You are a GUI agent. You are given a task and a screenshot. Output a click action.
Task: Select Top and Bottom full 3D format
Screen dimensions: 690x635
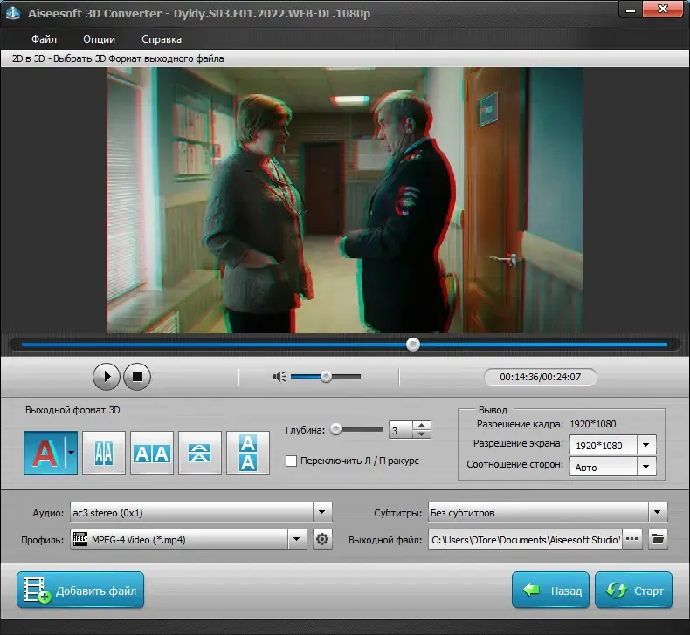(248, 453)
